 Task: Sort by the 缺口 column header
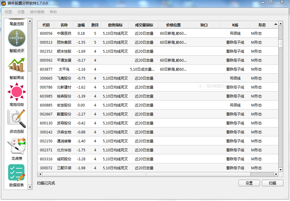click(x=204, y=25)
